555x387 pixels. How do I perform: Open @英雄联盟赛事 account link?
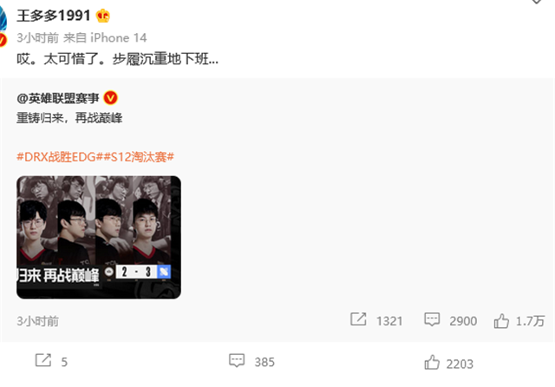point(58,98)
